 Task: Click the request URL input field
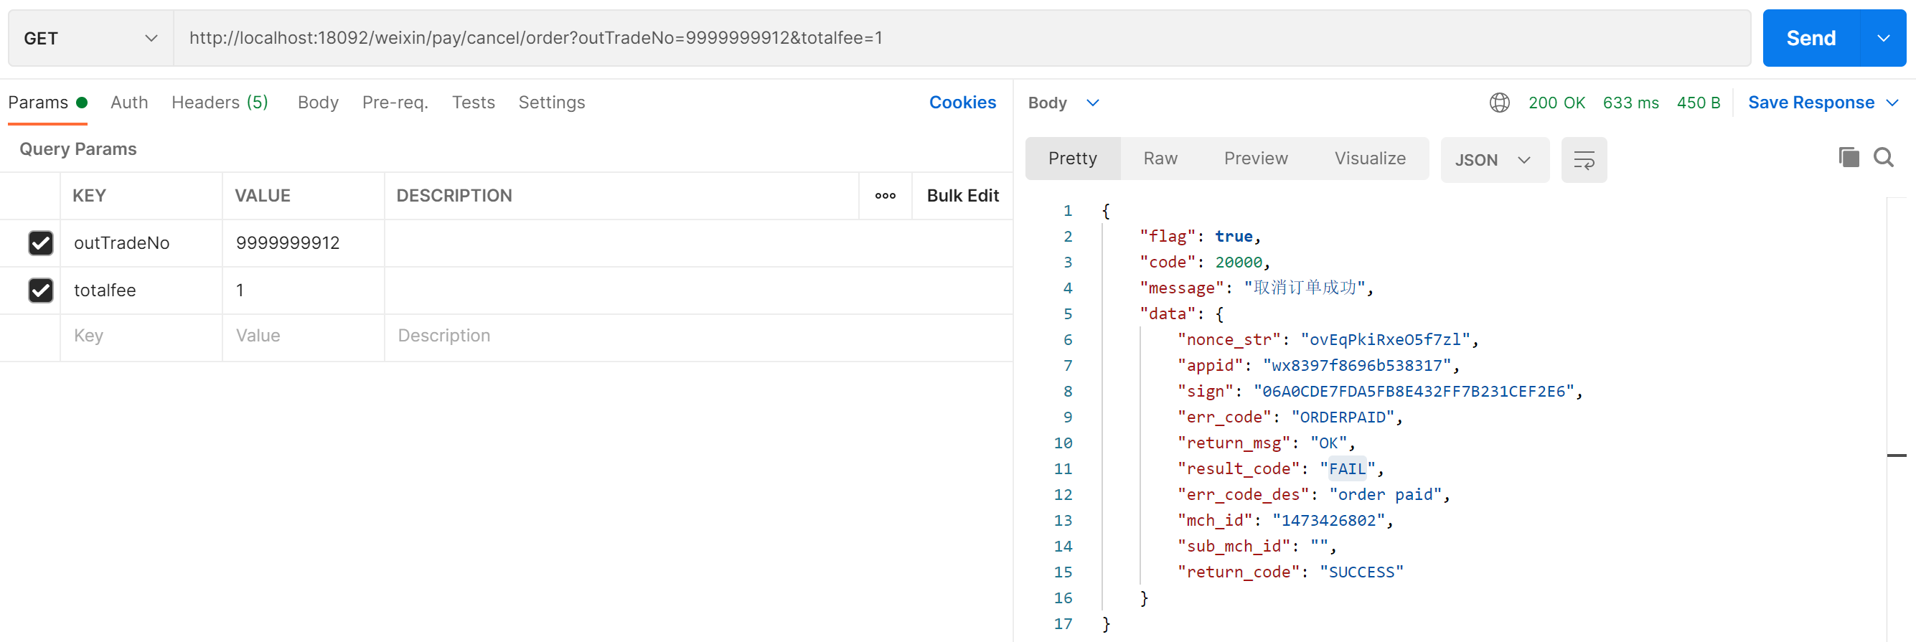point(962,38)
